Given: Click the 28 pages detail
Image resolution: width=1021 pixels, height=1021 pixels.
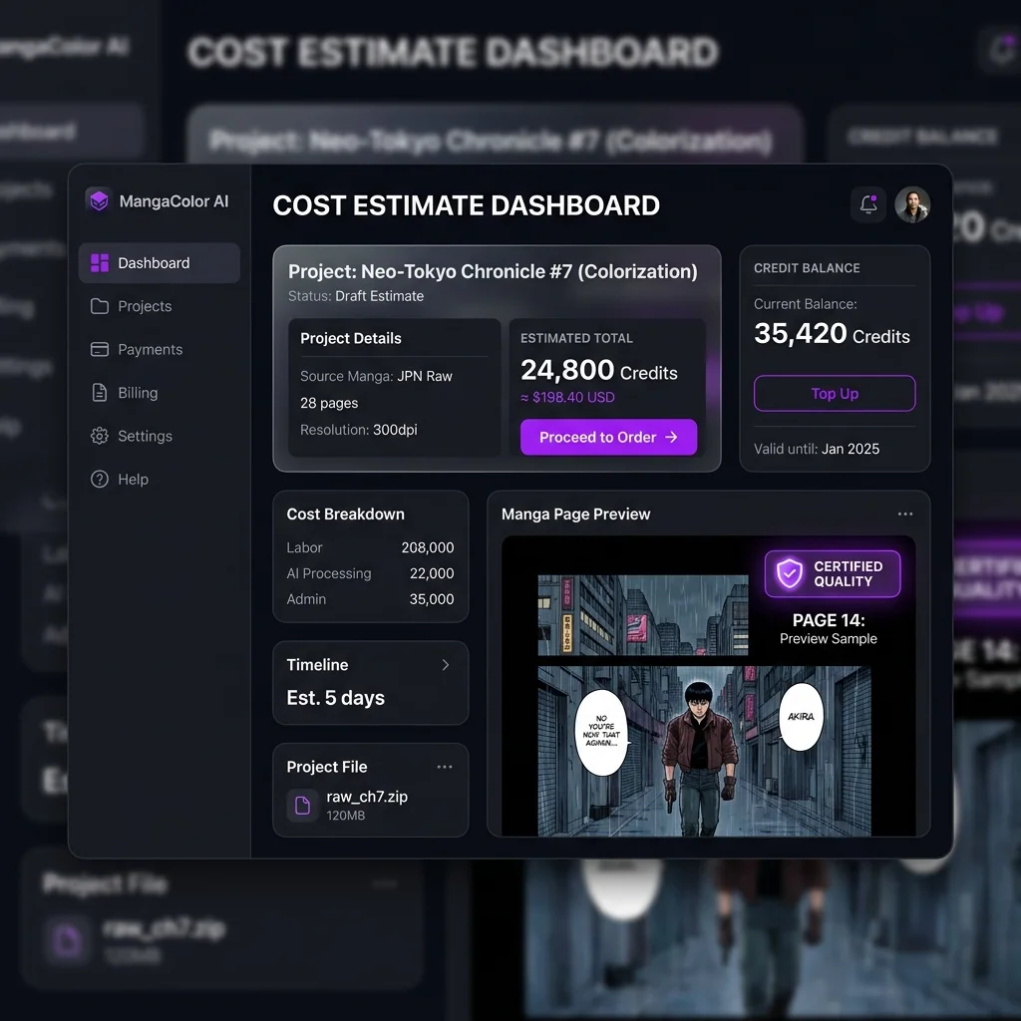Looking at the screenshot, I should (x=329, y=403).
